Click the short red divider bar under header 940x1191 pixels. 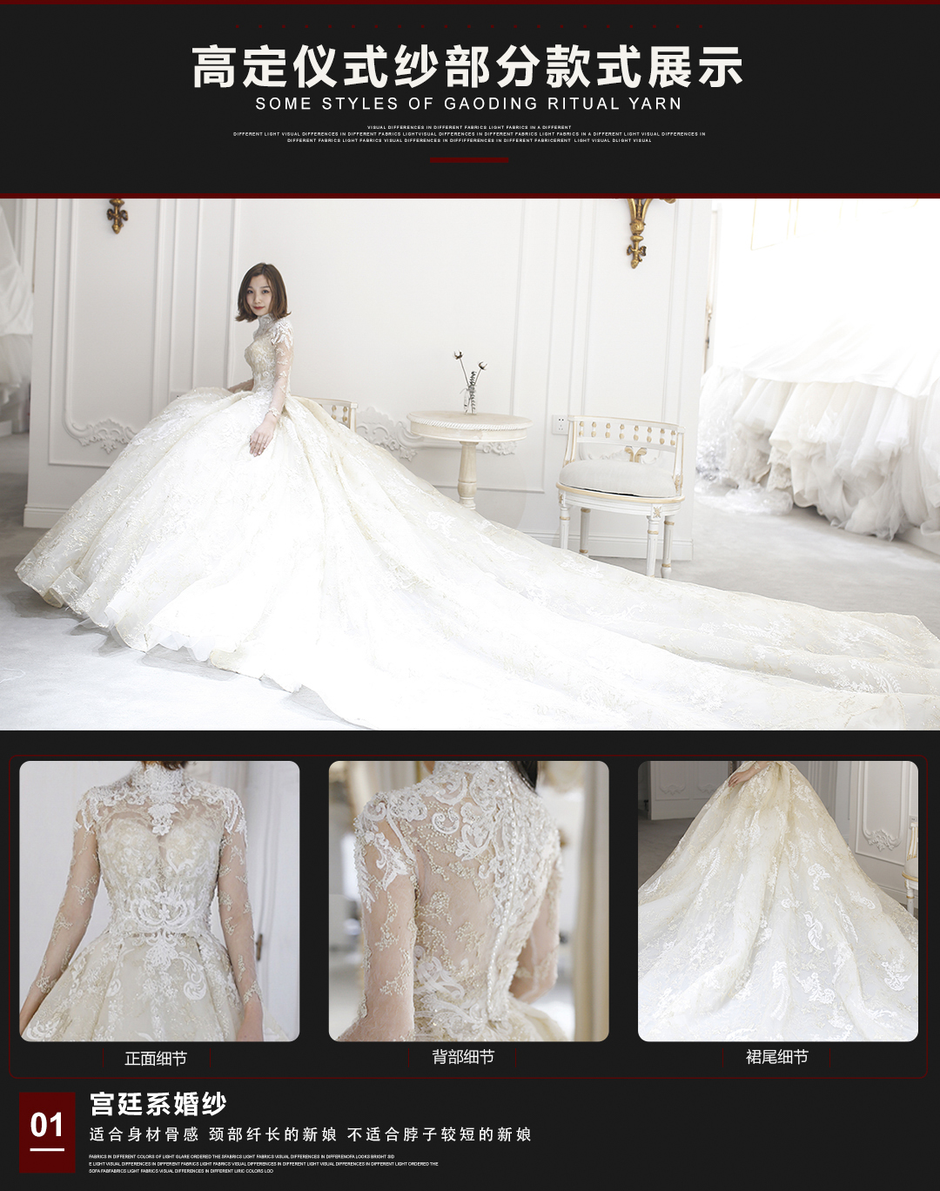(468, 160)
